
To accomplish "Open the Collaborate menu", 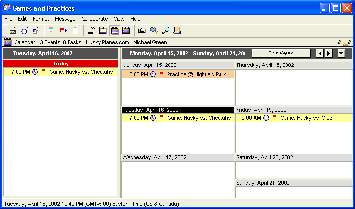I will [x=95, y=19].
